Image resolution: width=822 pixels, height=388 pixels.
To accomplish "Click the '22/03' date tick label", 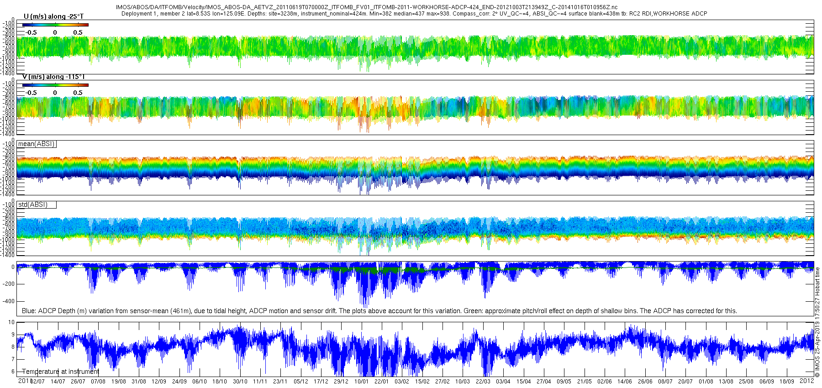I will (x=483, y=382).
